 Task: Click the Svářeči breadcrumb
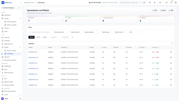click(32, 3)
